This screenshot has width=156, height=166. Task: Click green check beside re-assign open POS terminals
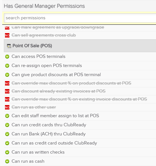click(x=7, y=66)
